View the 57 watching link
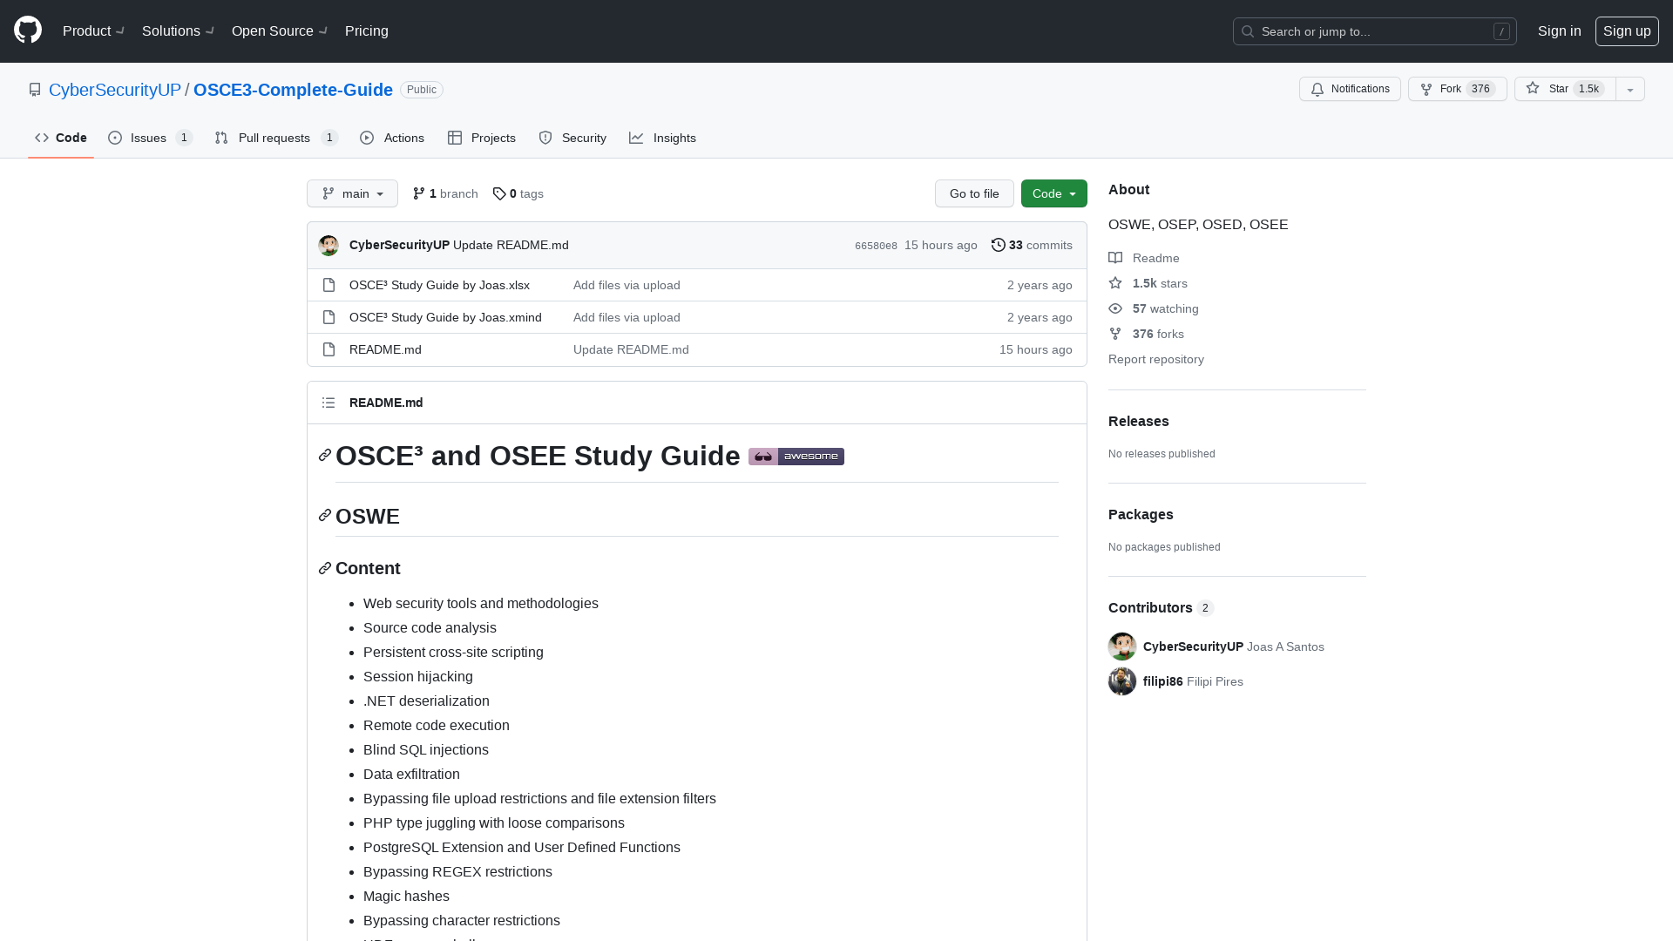This screenshot has width=1673, height=941. [x=1154, y=308]
